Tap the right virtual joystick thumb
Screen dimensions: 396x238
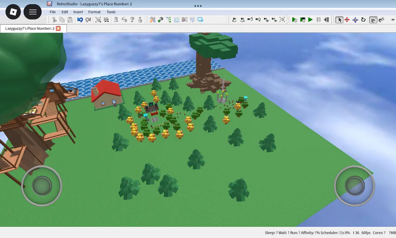tap(355, 186)
